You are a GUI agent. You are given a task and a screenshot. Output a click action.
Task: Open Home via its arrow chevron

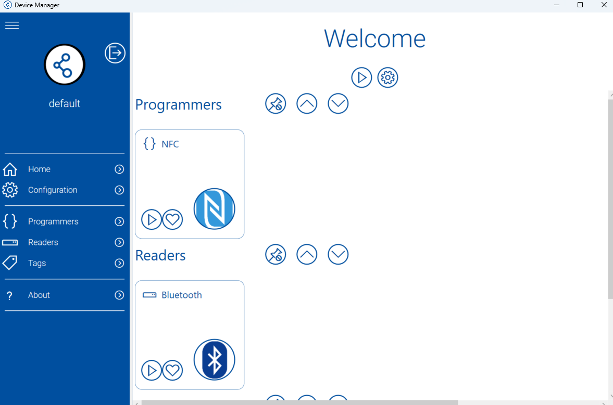point(119,169)
